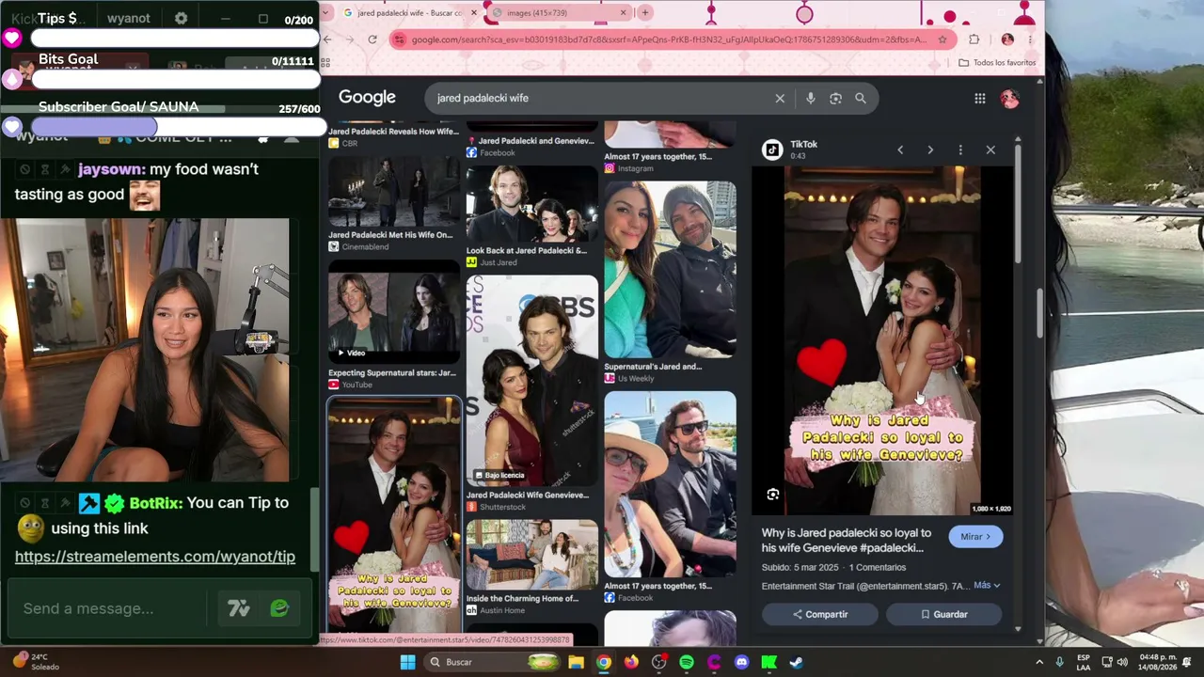Click the 'Send a message...' chat field
The width and height of the screenshot is (1204, 677).
[107, 608]
